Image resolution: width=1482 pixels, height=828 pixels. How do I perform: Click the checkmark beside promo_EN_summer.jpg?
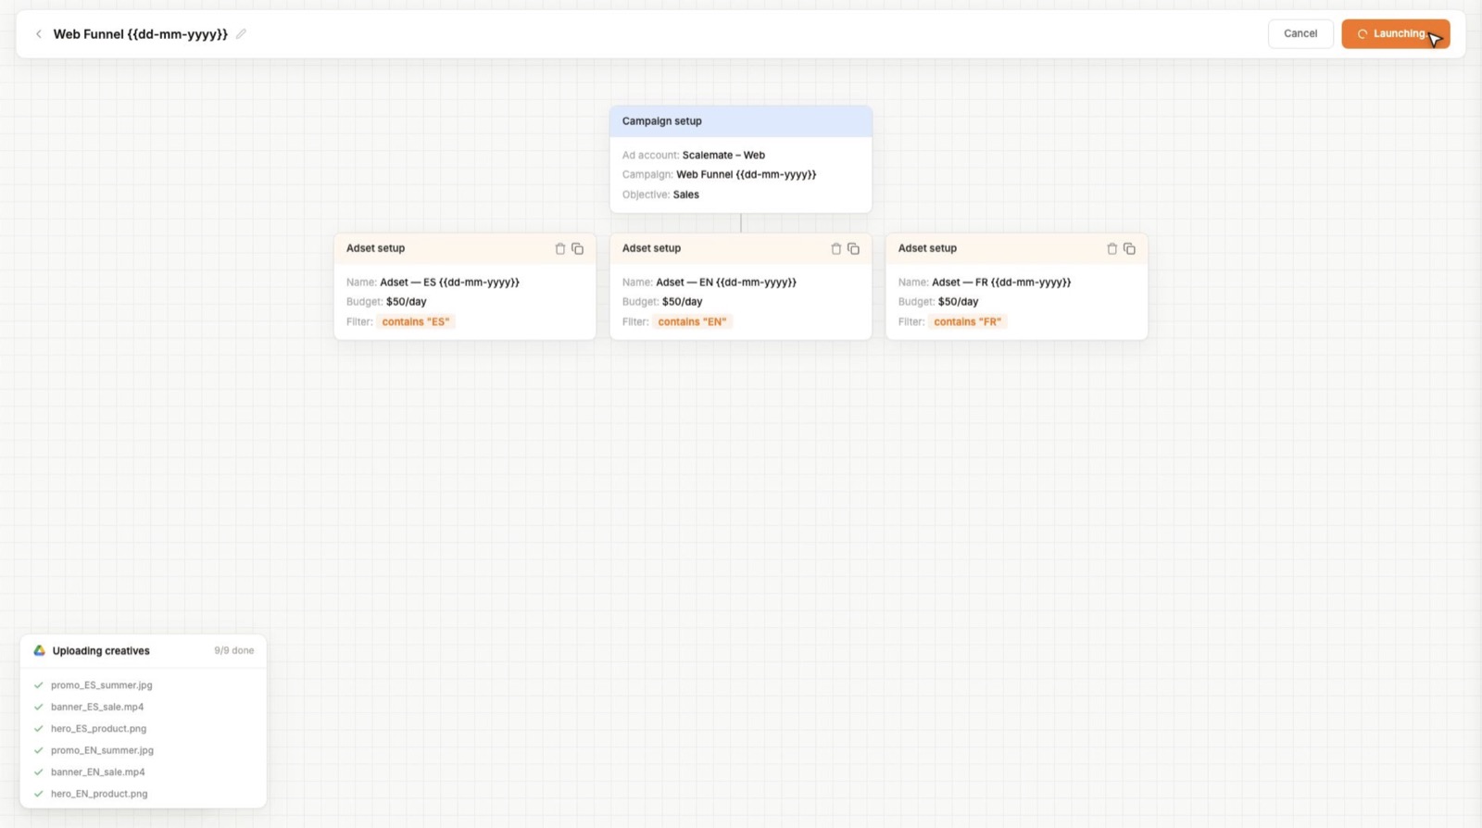point(39,750)
